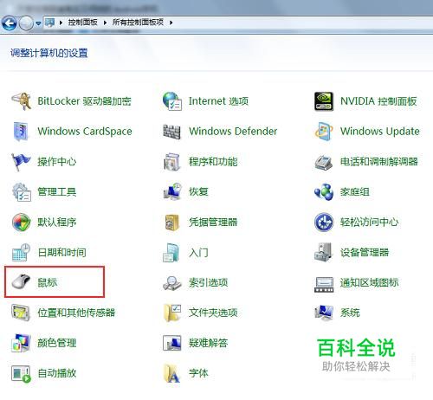The height and width of the screenshot is (400, 433).
Task: Click the 所有控制面板项 breadcrumb
Action: (x=138, y=23)
